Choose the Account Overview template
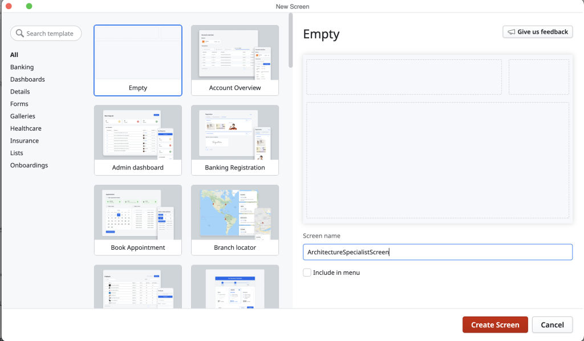Image resolution: width=584 pixels, height=341 pixels. click(x=235, y=60)
